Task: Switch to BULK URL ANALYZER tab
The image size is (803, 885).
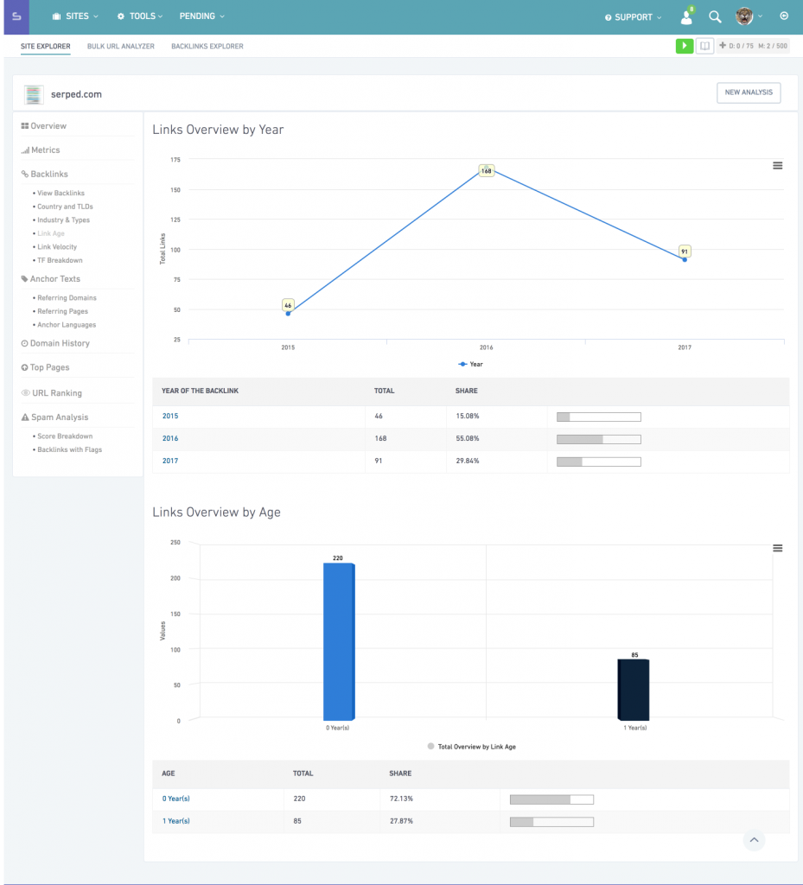Action: pos(121,47)
